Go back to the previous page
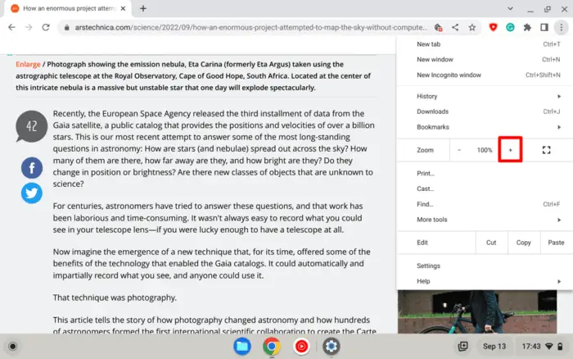The image size is (573, 359). (x=11, y=27)
